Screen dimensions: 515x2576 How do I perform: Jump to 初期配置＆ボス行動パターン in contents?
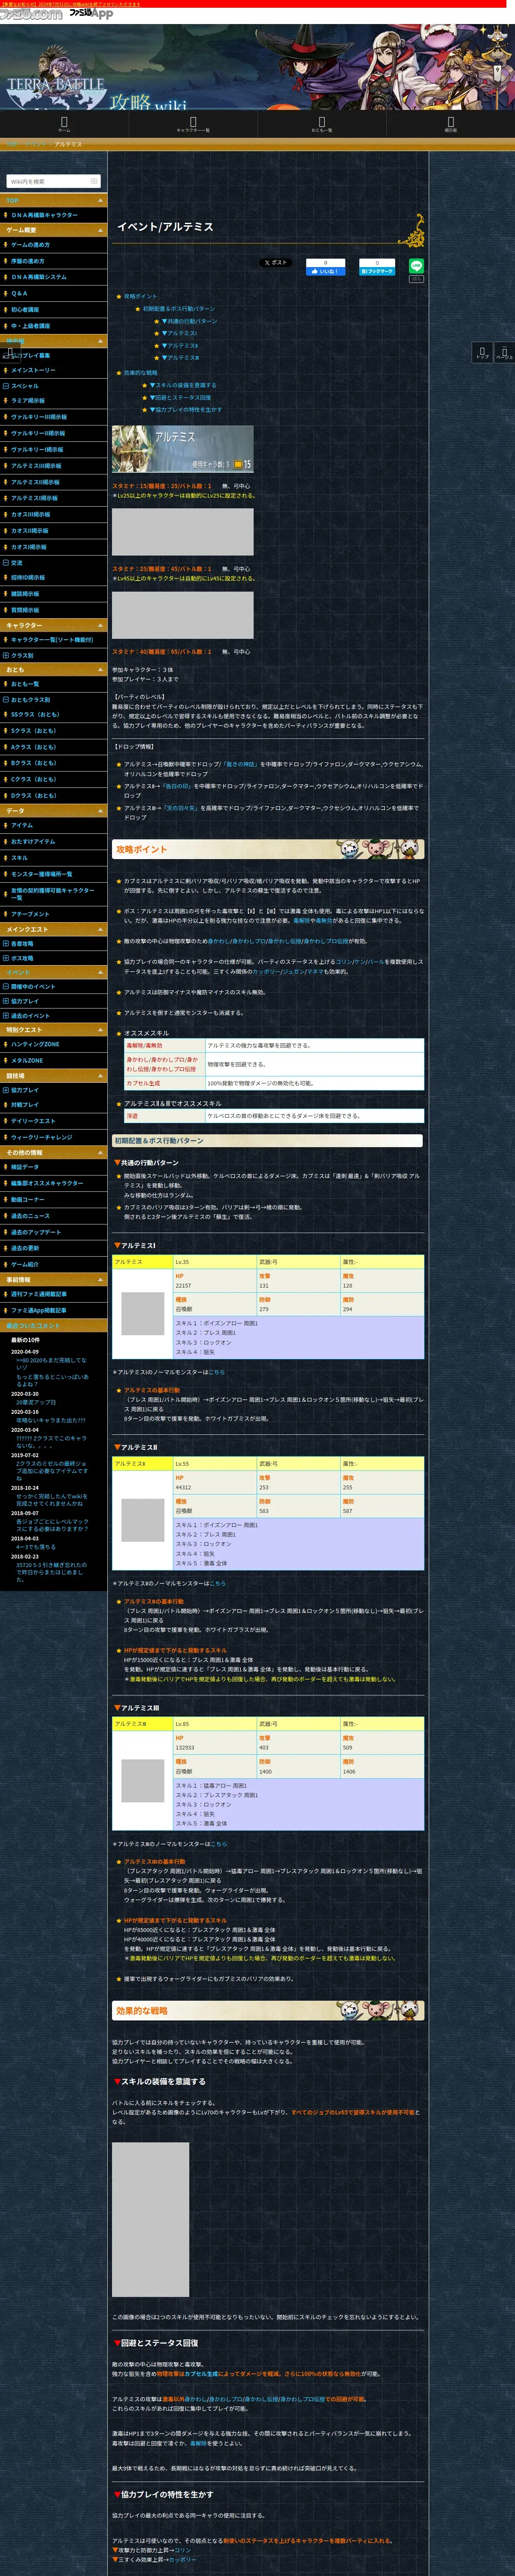[x=178, y=309]
